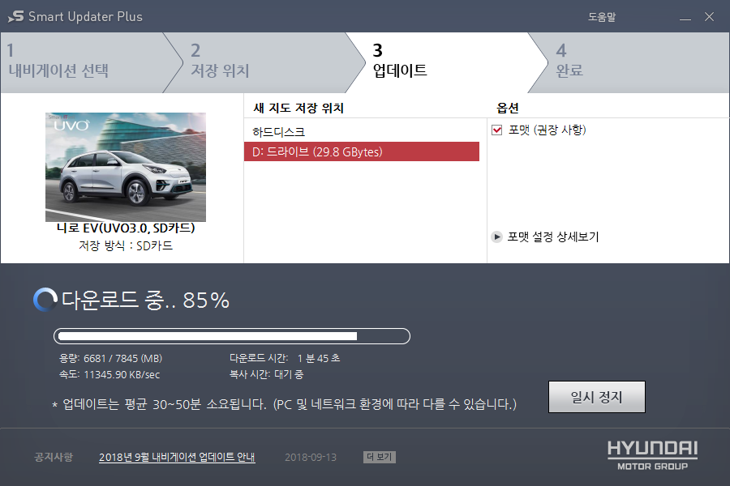The image size is (730, 486).
Task: Toggle the 포맷 (권장 사항) checkbox
Action: [496, 130]
